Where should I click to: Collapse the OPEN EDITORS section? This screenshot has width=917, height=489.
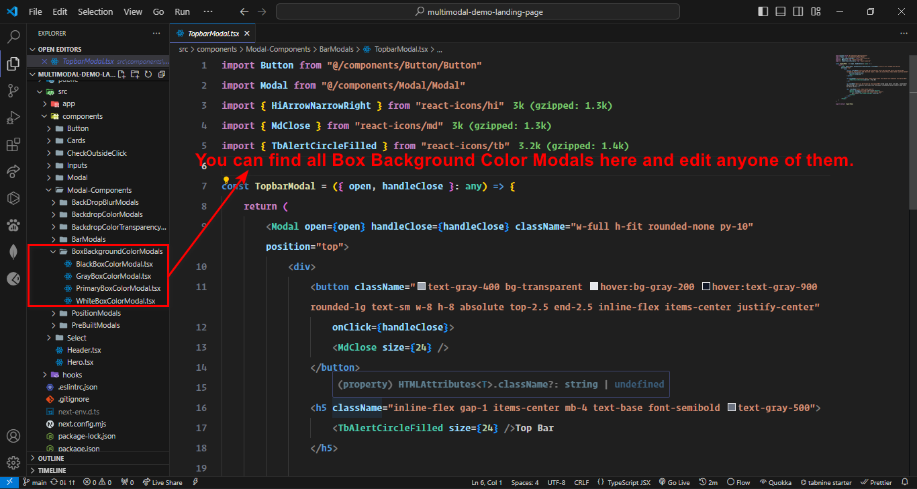tap(98, 49)
